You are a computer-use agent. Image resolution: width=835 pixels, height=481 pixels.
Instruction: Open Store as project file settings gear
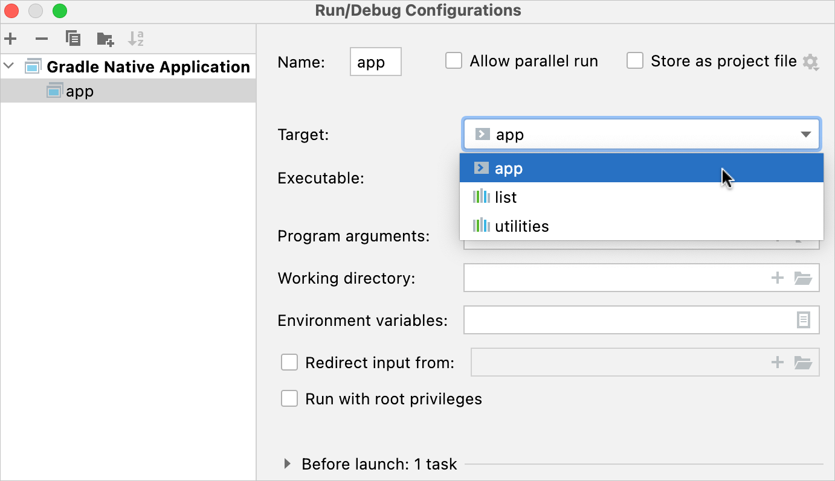point(810,62)
